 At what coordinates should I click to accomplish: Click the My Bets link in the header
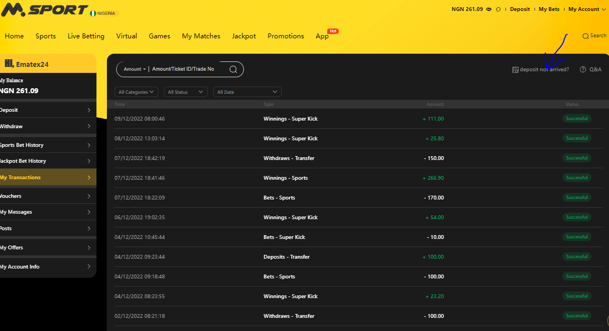coord(549,9)
